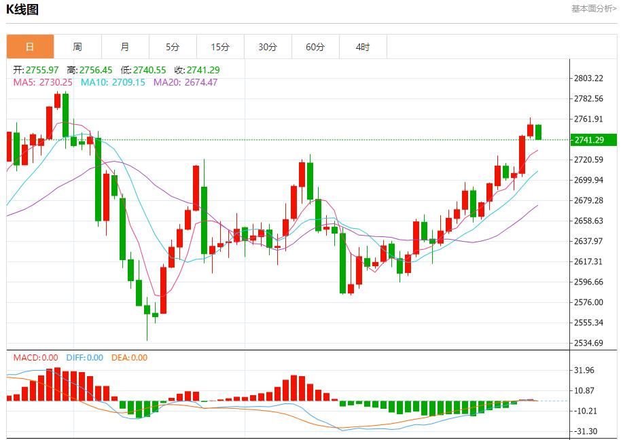Switch to the 4时 four-hour tab
The image size is (623, 440).
(363, 47)
